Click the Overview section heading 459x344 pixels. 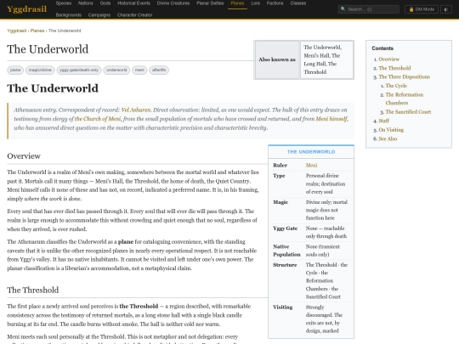coord(24,156)
